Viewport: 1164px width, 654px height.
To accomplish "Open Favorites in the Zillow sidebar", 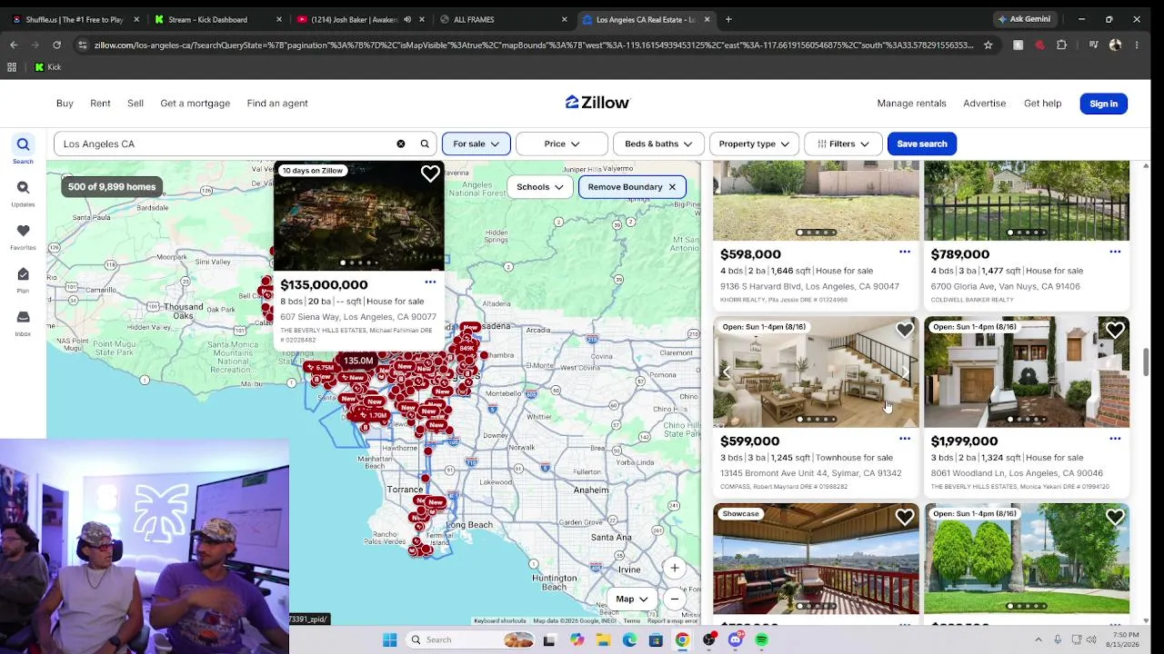I will point(23,231).
